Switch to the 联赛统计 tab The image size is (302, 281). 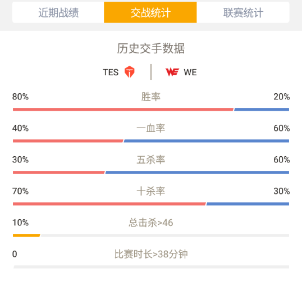pyautogui.click(x=243, y=12)
